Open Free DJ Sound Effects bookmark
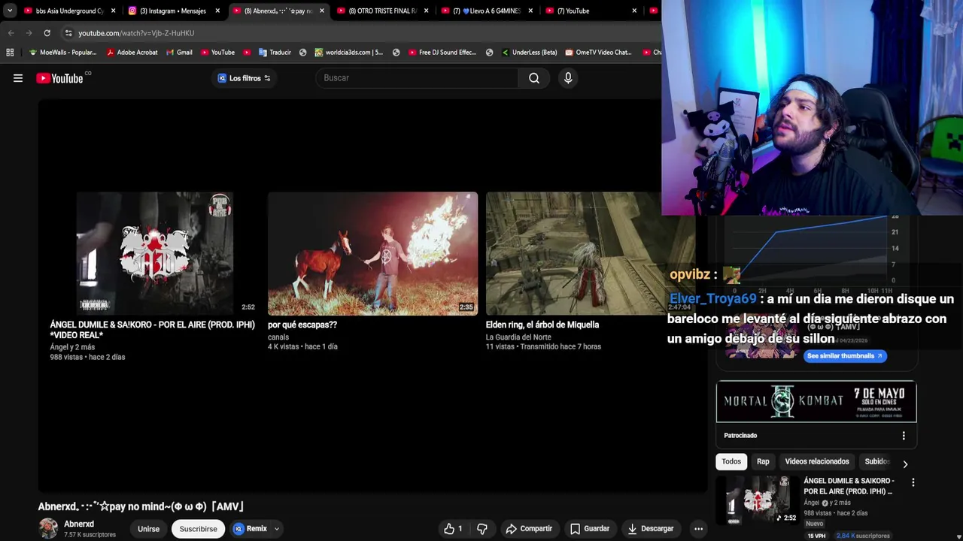The width and height of the screenshot is (963, 541). (442, 53)
